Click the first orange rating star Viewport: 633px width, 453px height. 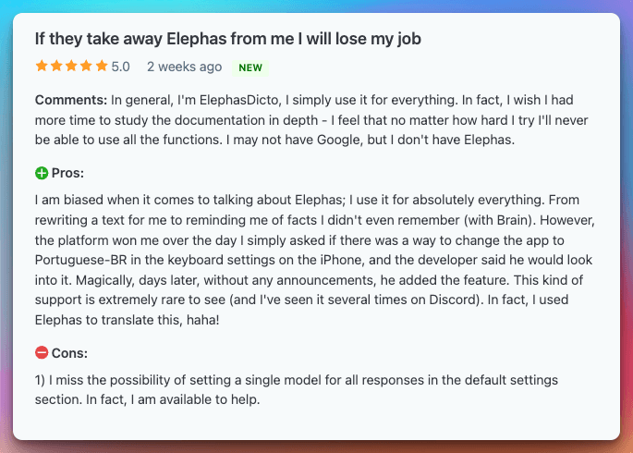[x=42, y=66]
